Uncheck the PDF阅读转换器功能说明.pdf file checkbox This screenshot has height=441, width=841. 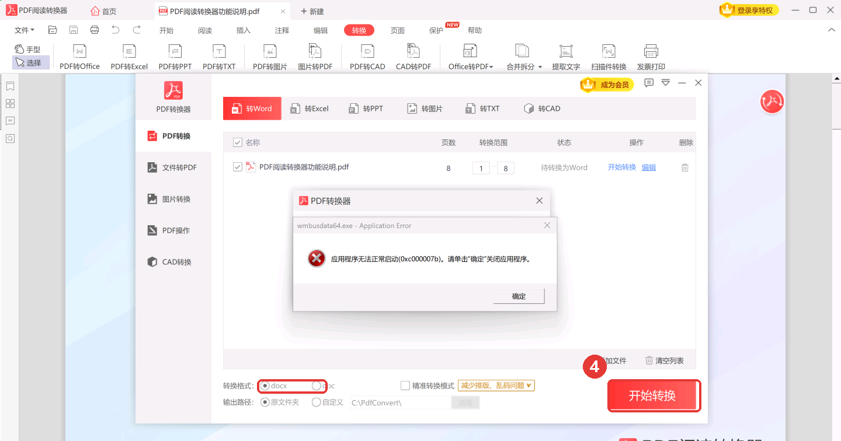pos(238,167)
